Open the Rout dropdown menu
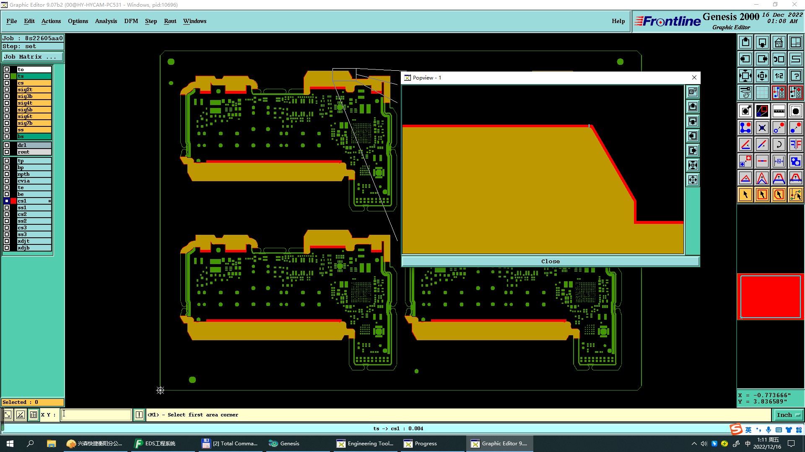The image size is (805, 452). pyautogui.click(x=170, y=21)
